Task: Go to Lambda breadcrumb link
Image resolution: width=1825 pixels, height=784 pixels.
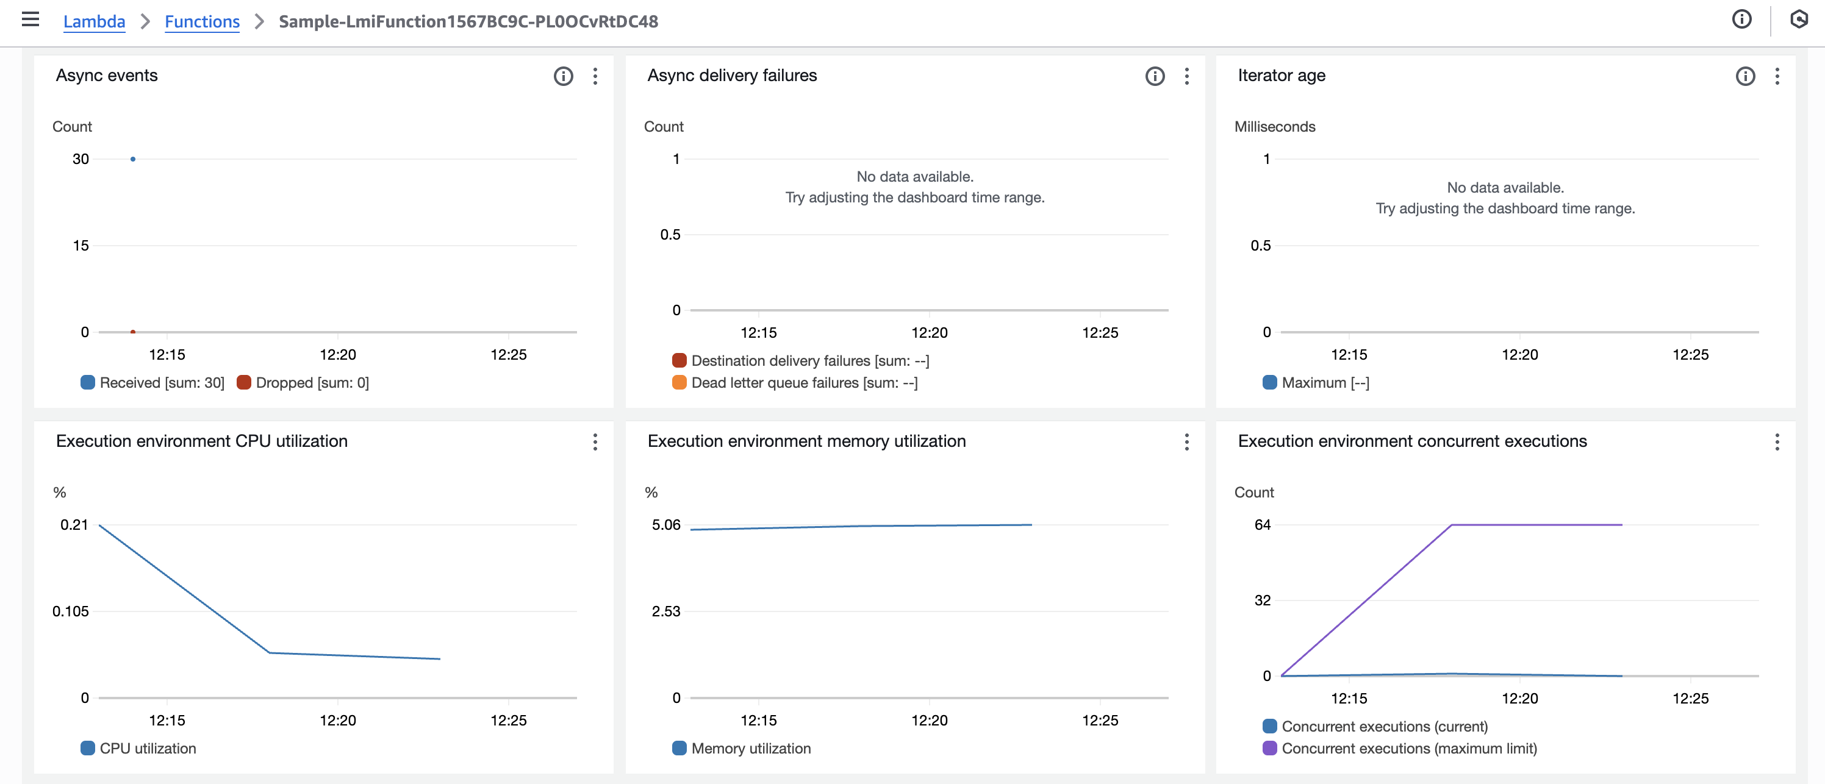Action: 94,22
